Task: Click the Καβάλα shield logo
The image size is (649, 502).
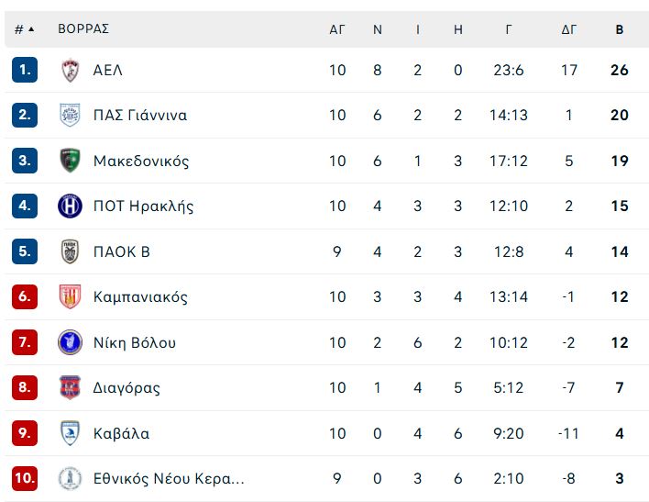Action: click(x=70, y=433)
